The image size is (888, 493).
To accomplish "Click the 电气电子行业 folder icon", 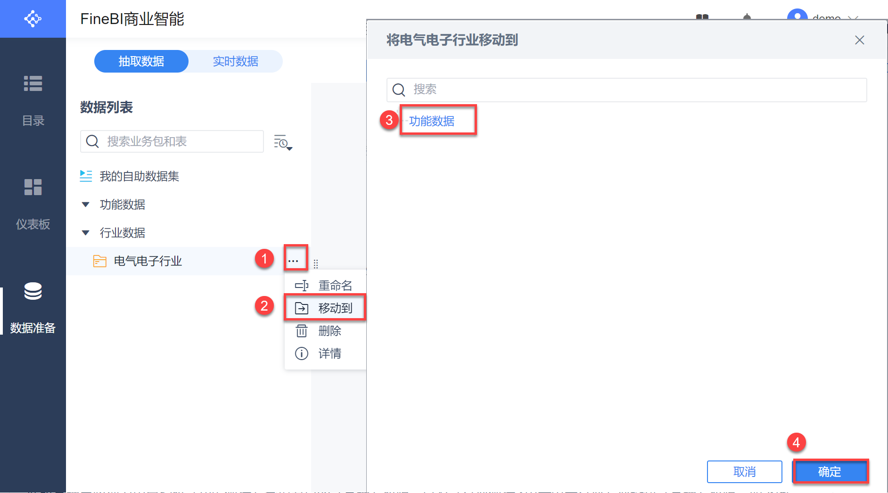I will pos(99,261).
